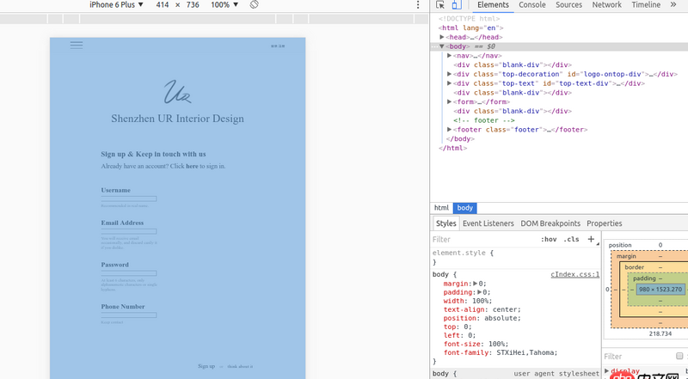Toggle the device toolbar icon
This screenshot has height=379, width=688.
[455, 5]
